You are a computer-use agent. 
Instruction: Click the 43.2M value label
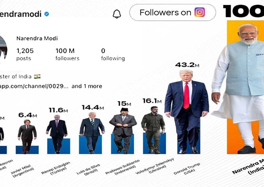click(187, 65)
